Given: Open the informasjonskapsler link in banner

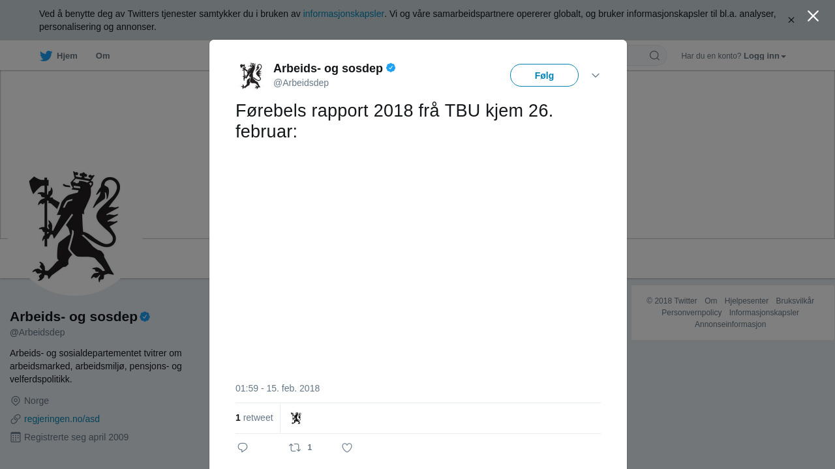Looking at the screenshot, I should click(344, 14).
